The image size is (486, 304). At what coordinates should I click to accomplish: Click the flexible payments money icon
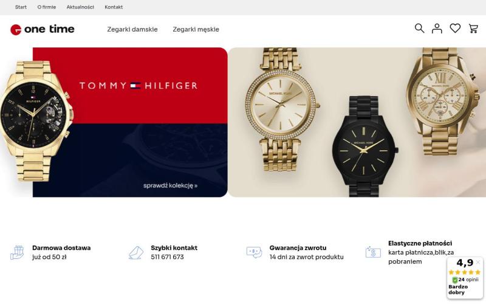pos(373,252)
